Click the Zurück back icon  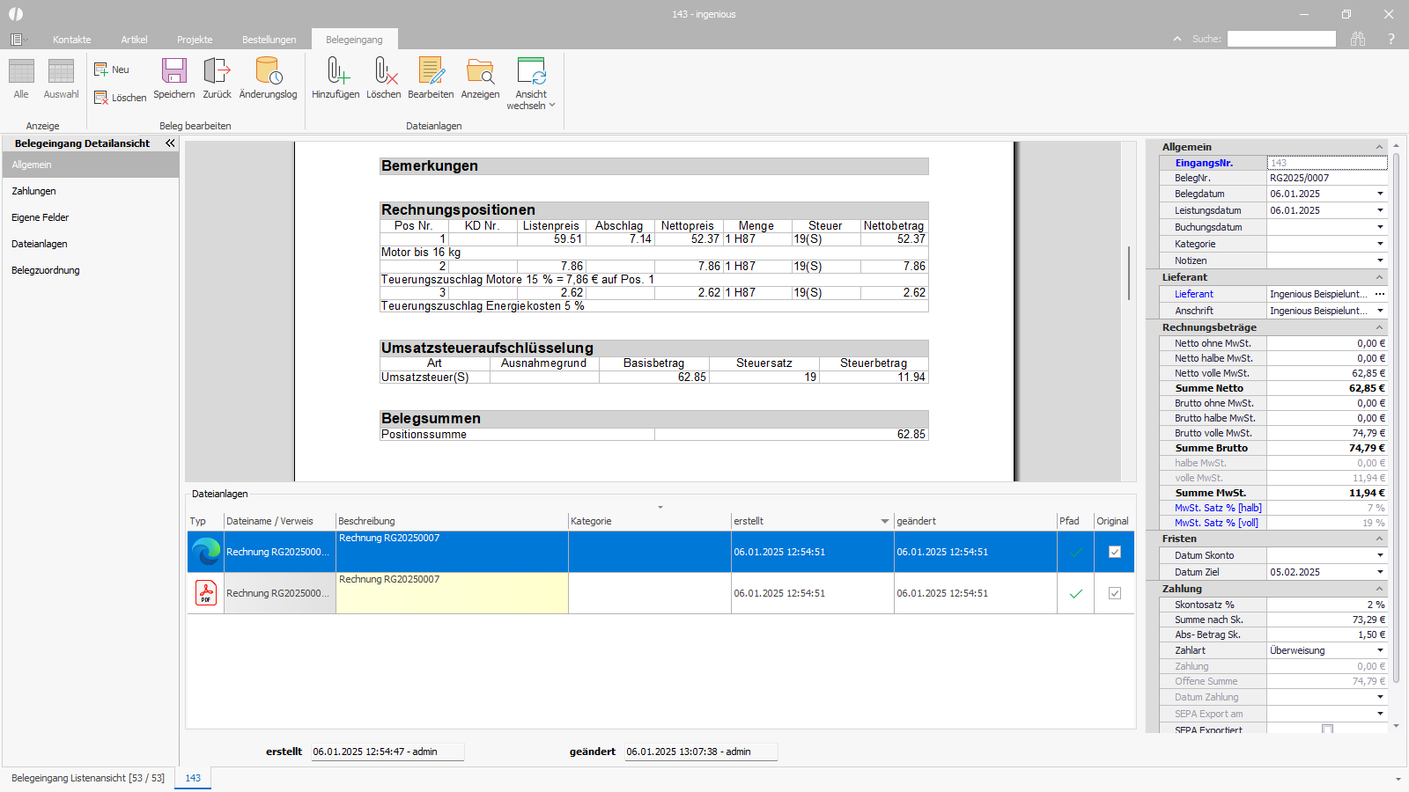tap(217, 72)
